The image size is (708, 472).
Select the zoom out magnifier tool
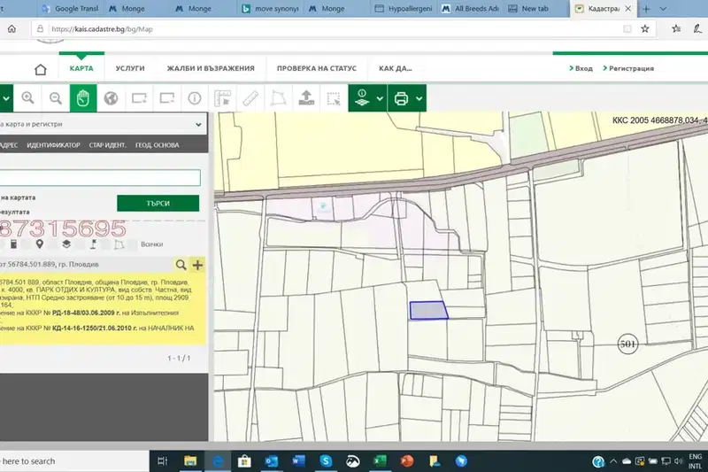click(x=56, y=98)
